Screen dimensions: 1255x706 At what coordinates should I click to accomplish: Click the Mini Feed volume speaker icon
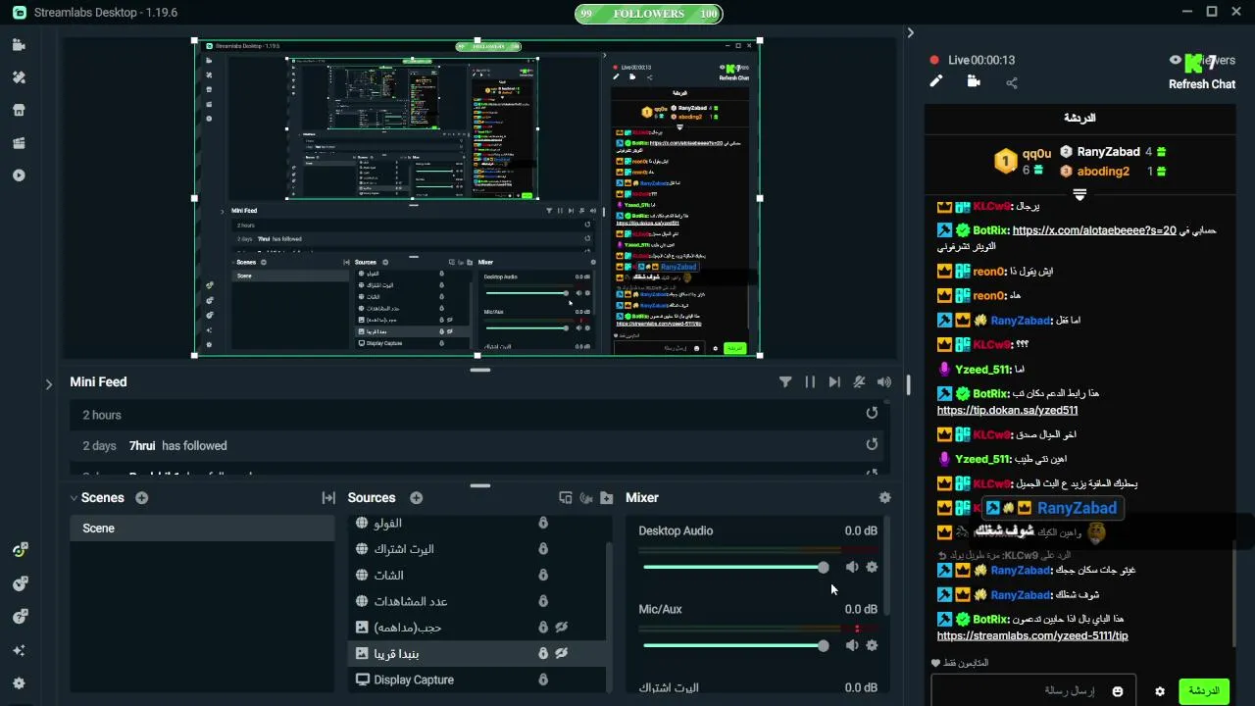tap(884, 382)
